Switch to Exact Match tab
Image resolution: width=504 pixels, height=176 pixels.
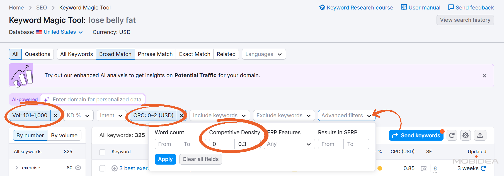pyautogui.click(x=195, y=54)
